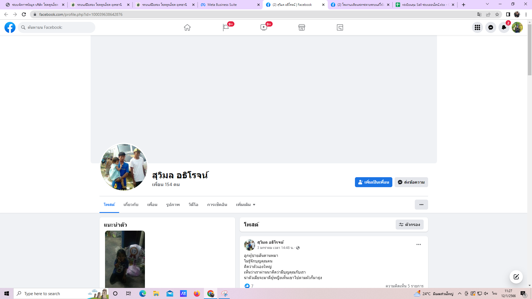Open the ตัวกรอง posts filter
This screenshot has height=299, width=532.
[x=410, y=225]
